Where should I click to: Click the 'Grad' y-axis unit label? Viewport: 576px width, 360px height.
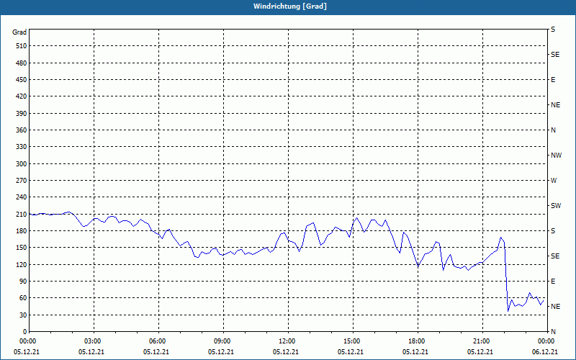pos(19,32)
